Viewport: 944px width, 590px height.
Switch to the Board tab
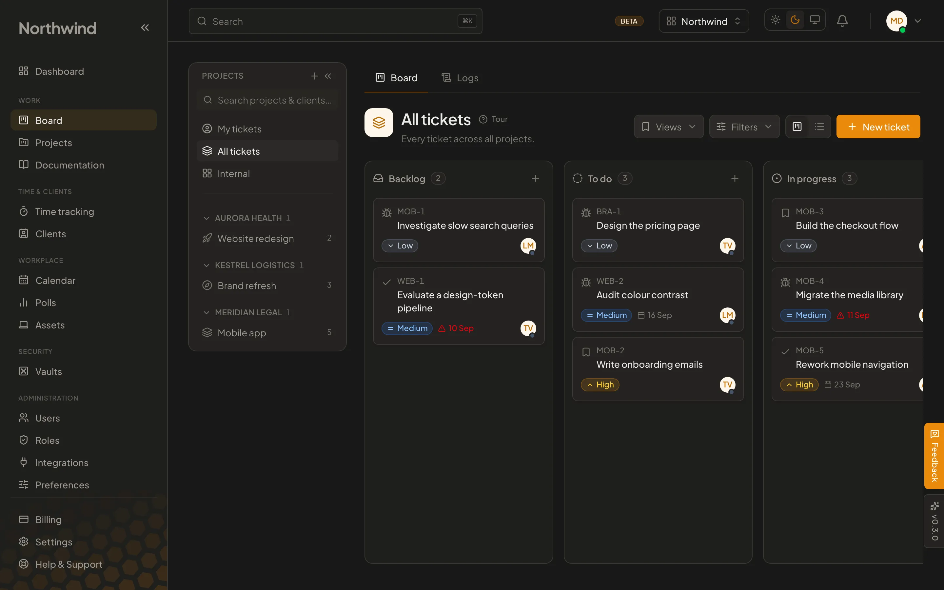point(396,78)
